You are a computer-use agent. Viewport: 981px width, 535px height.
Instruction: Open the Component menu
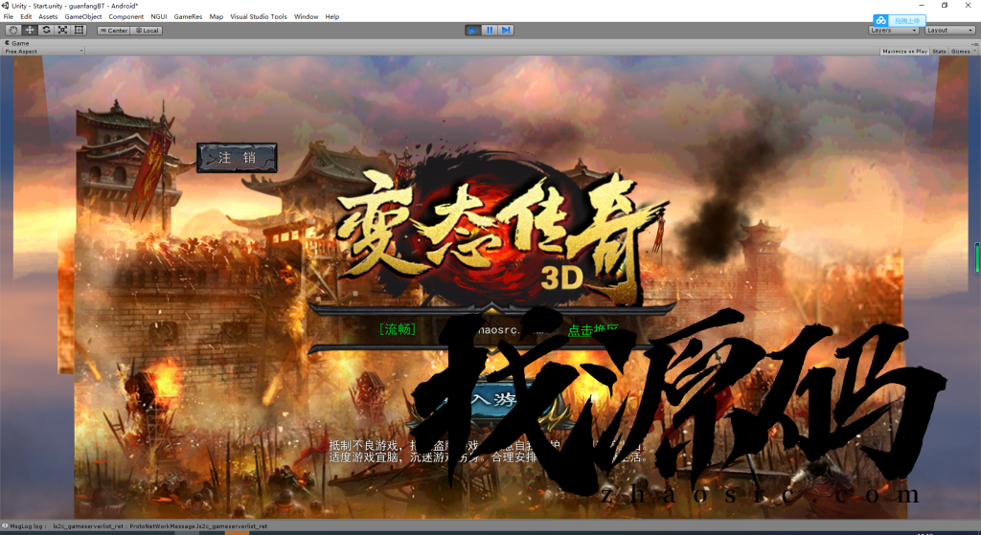tap(125, 17)
